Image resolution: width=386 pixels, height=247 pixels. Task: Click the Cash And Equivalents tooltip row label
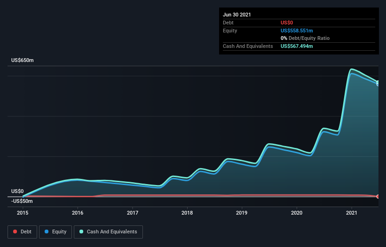tap(248, 46)
